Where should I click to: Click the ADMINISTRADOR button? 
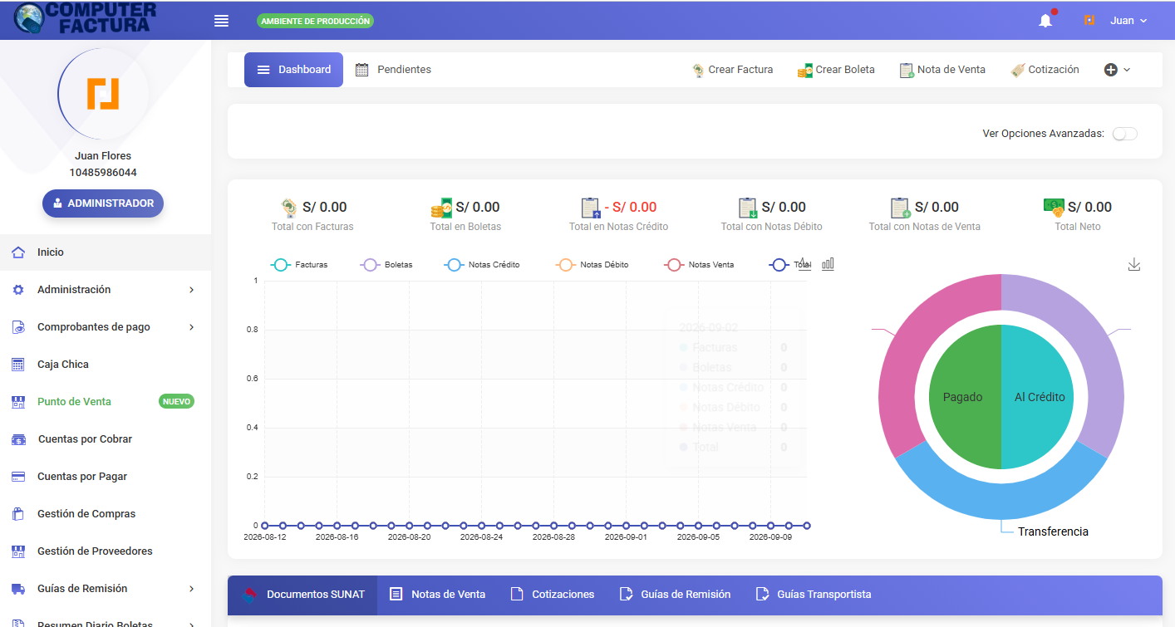coord(103,203)
